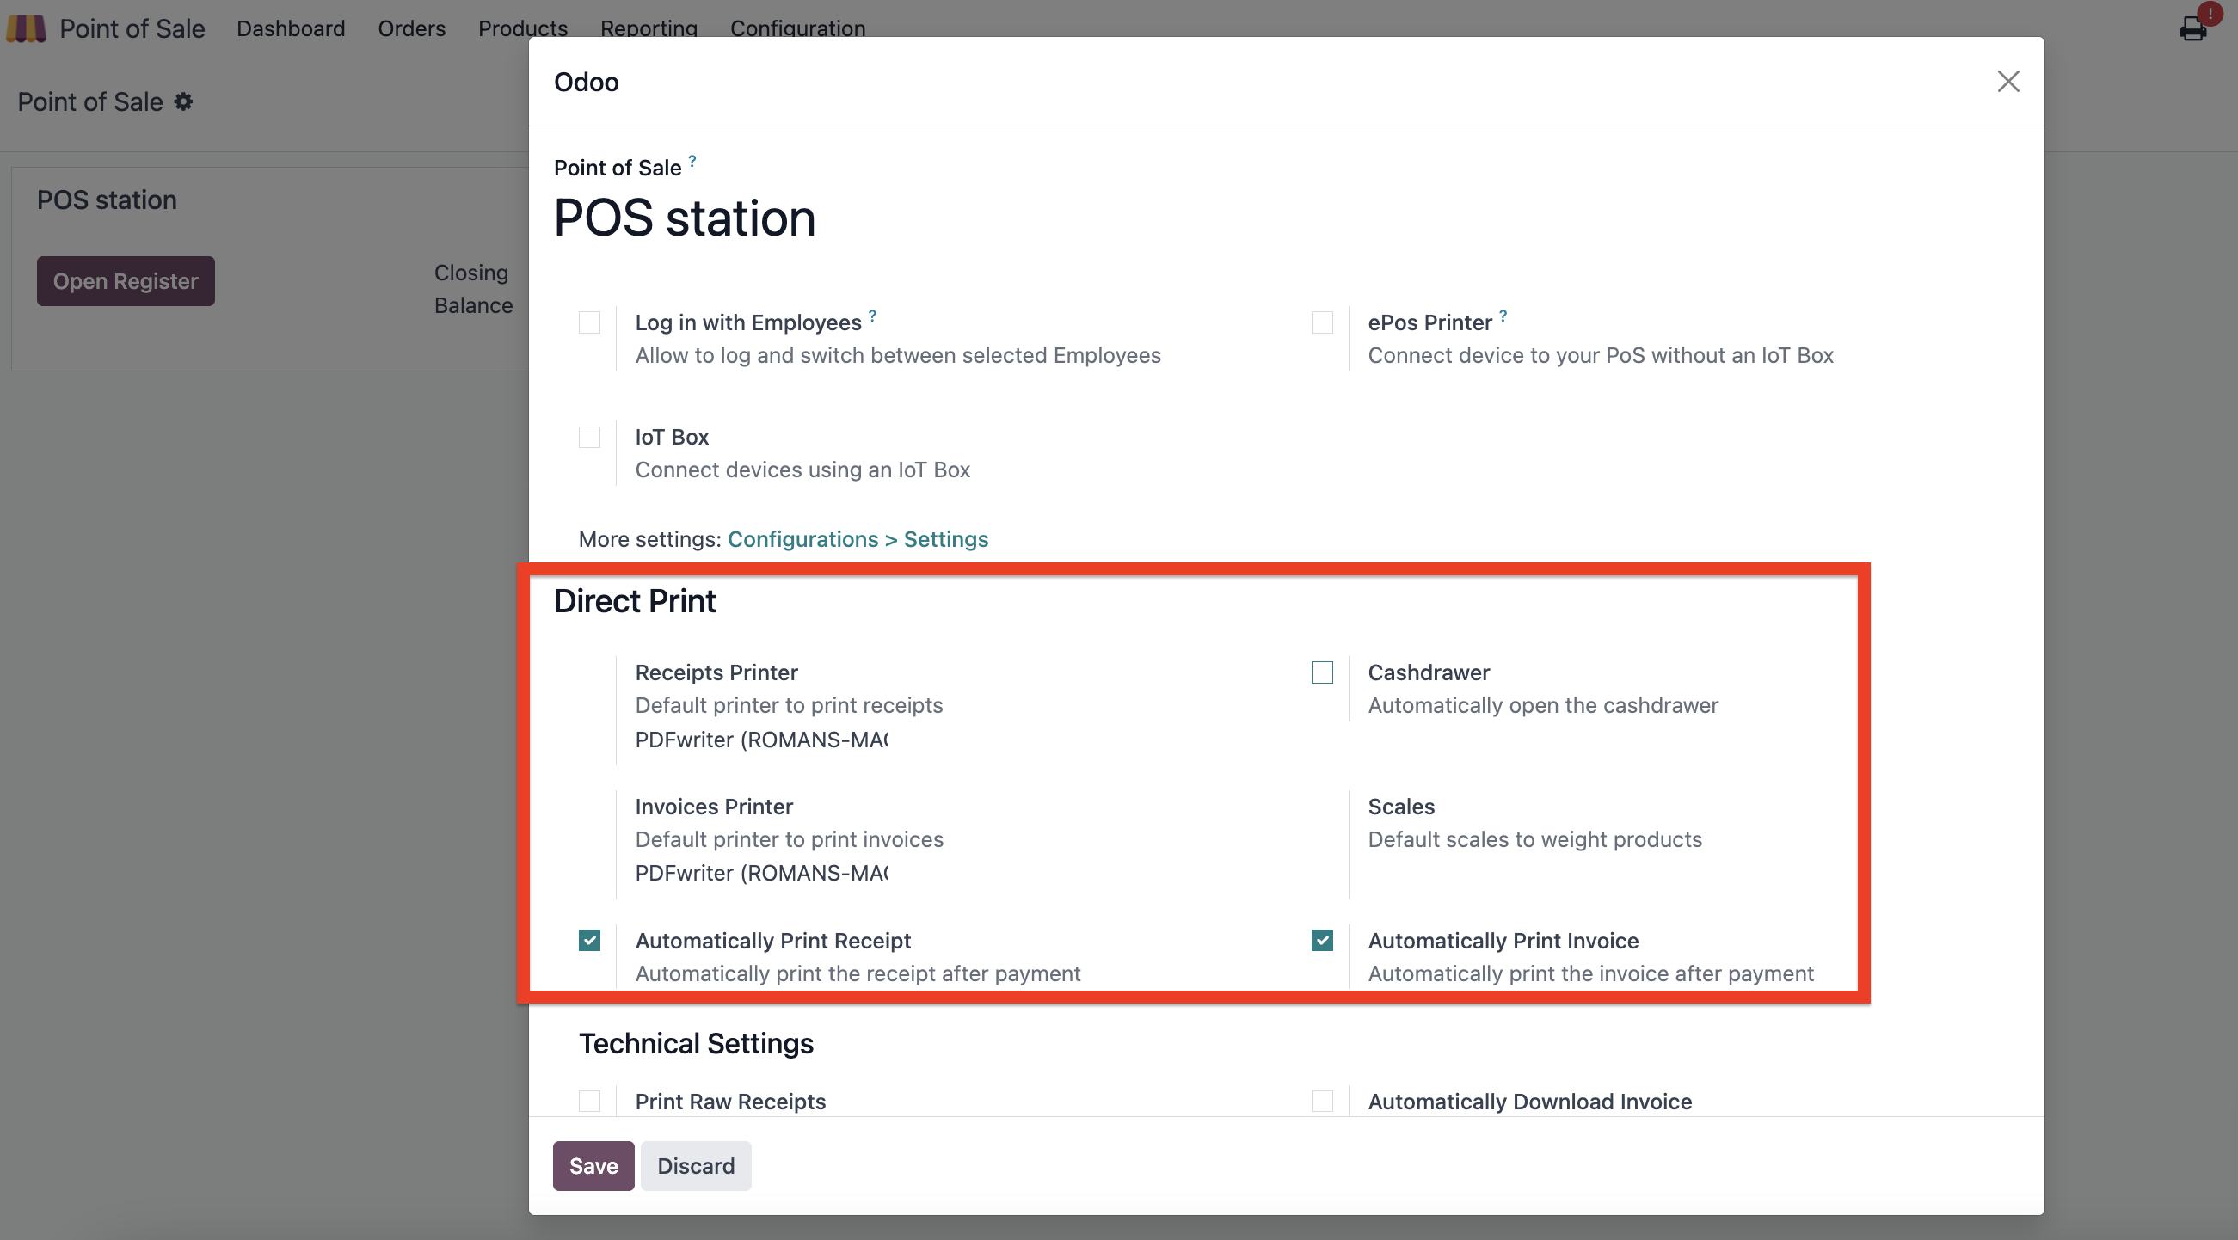Click 'Automatically print the receipt after payment' text

pyautogui.click(x=858, y=973)
